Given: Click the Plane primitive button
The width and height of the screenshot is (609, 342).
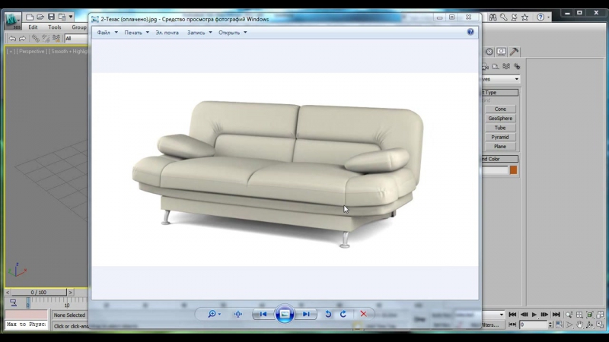Looking at the screenshot, I should pyautogui.click(x=500, y=146).
